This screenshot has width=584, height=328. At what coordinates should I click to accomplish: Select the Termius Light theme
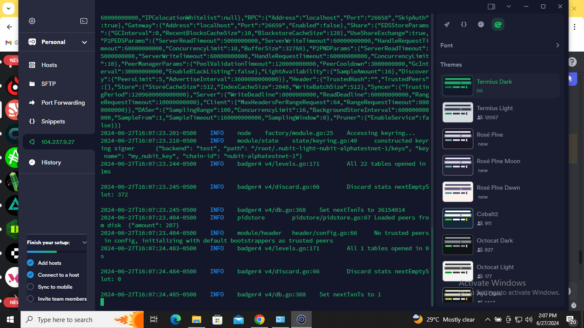(500, 112)
